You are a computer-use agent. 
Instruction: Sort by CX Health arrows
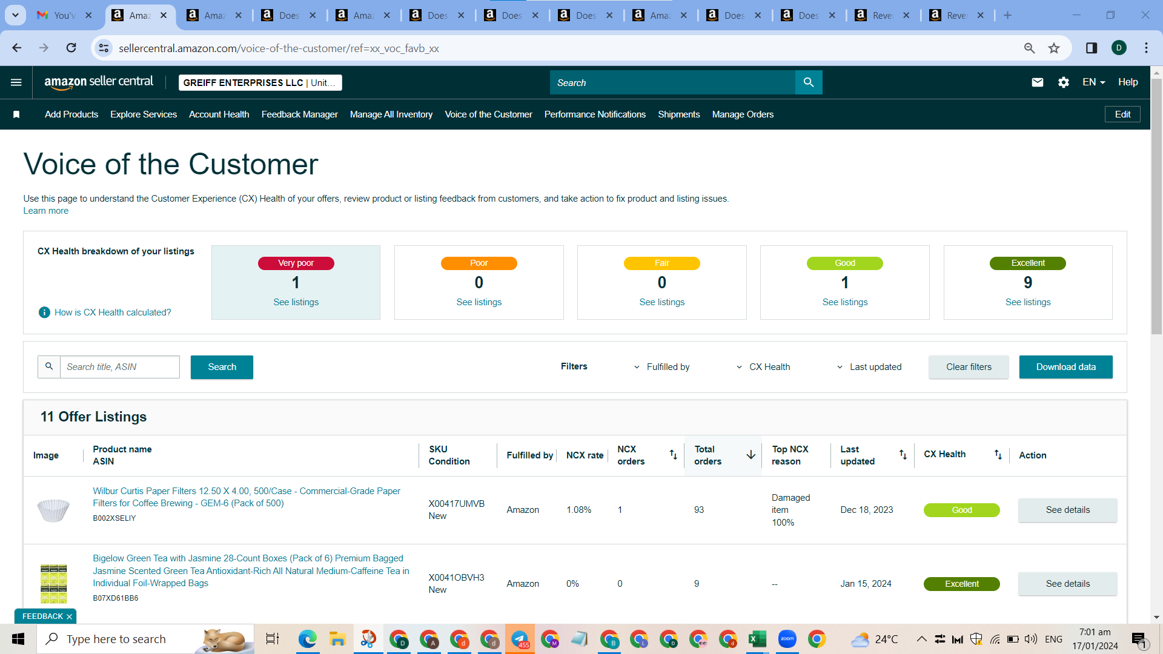pos(998,455)
